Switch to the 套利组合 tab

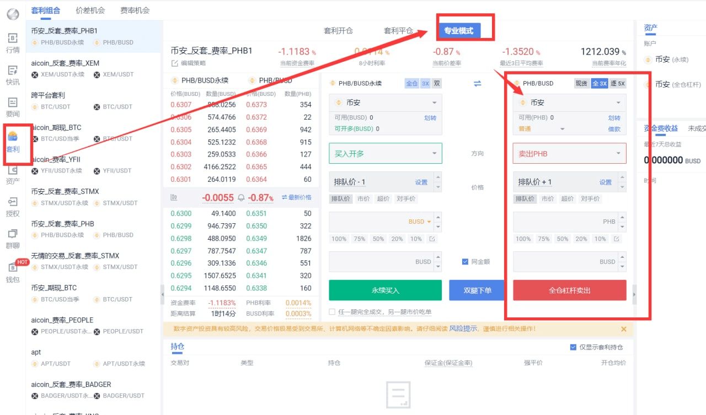(x=46, y=10)
